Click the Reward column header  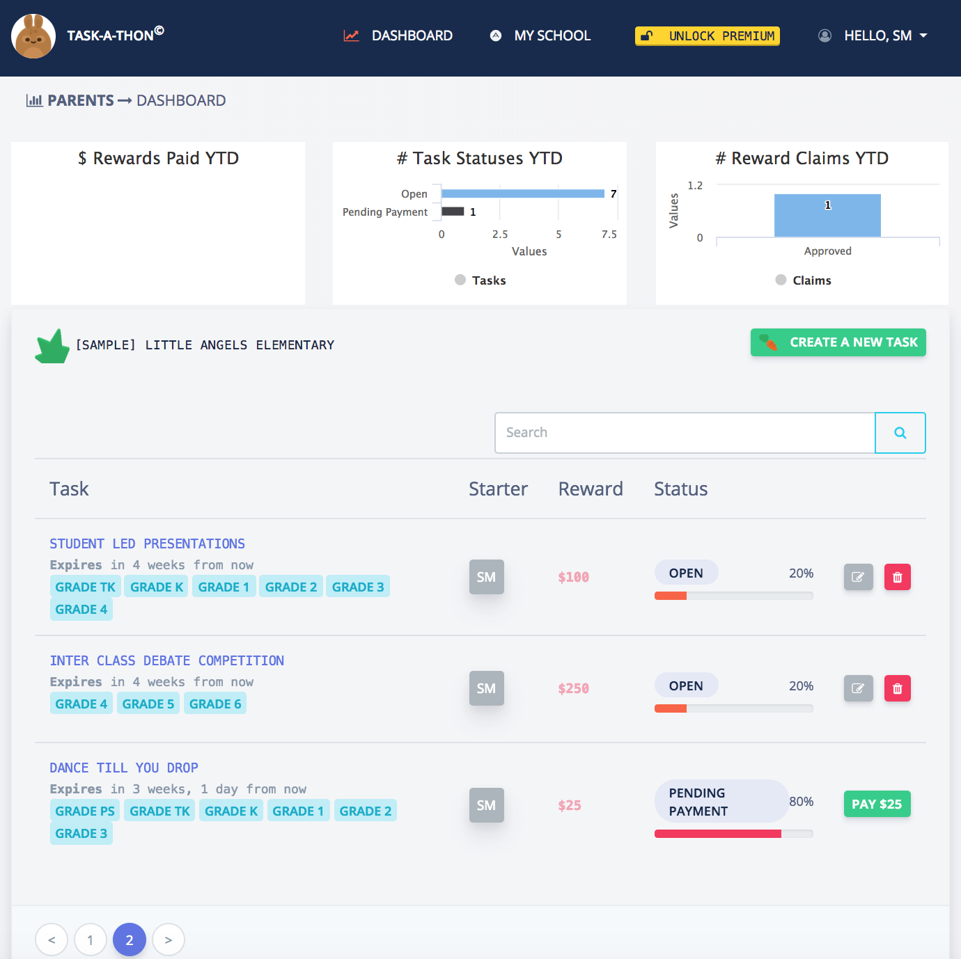point(591,489)
